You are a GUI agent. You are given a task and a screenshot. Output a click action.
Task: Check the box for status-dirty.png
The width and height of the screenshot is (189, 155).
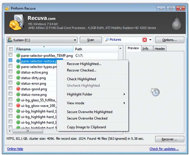click(x=10, y=77)
